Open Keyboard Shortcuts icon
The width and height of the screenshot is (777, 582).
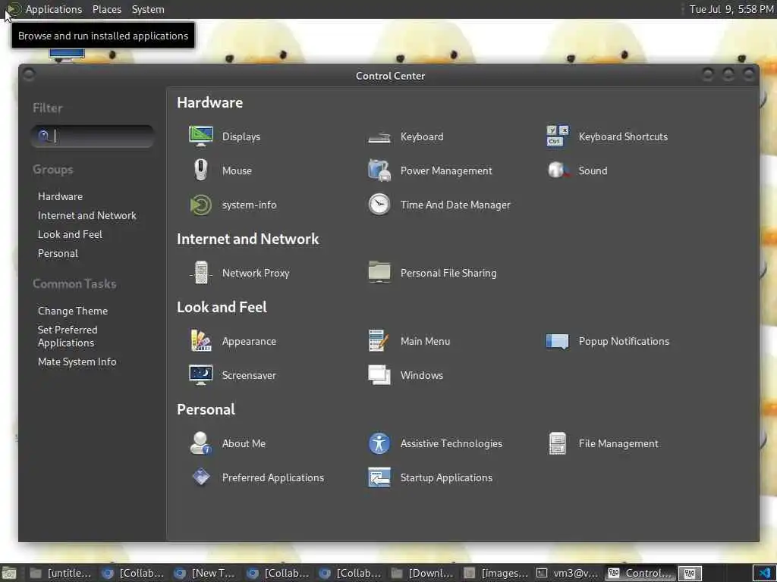[x=558, y=136]
